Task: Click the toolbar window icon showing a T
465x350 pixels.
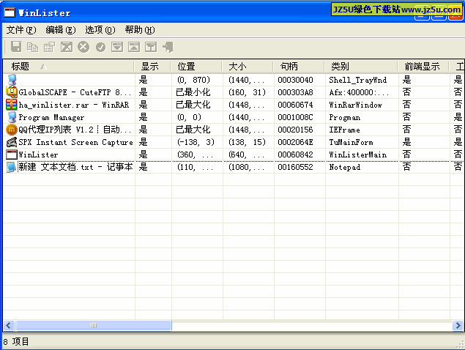Action: pyautogui.click(x=151, y=47)
